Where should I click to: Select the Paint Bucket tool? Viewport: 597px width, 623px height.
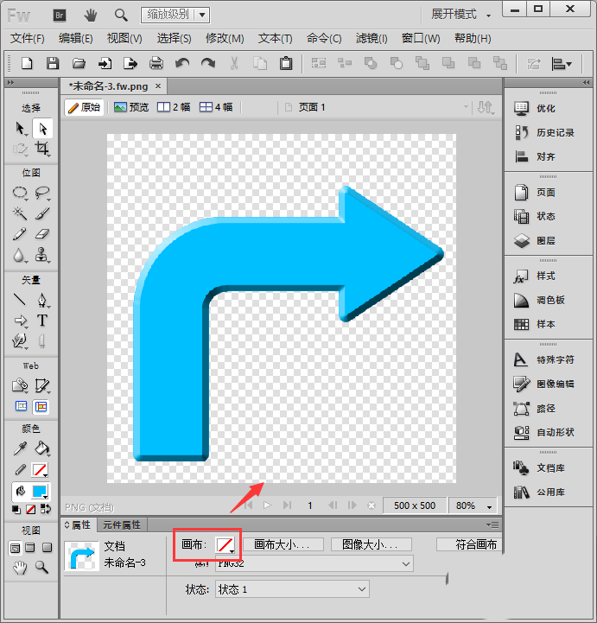(42, 449)
